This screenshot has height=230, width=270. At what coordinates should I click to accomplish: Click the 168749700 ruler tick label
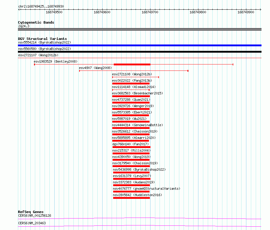pyautogui.click(x=150, y=12)
